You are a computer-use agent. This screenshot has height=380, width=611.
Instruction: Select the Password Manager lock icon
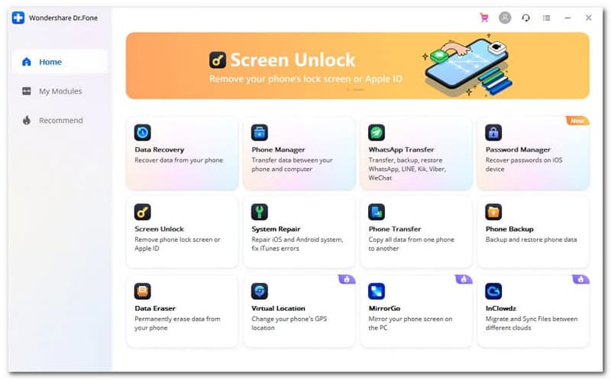493,132
